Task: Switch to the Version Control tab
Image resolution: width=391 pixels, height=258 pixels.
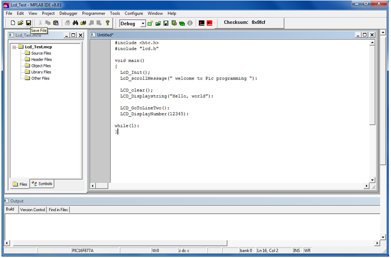Action: click(x=32, y=210)
